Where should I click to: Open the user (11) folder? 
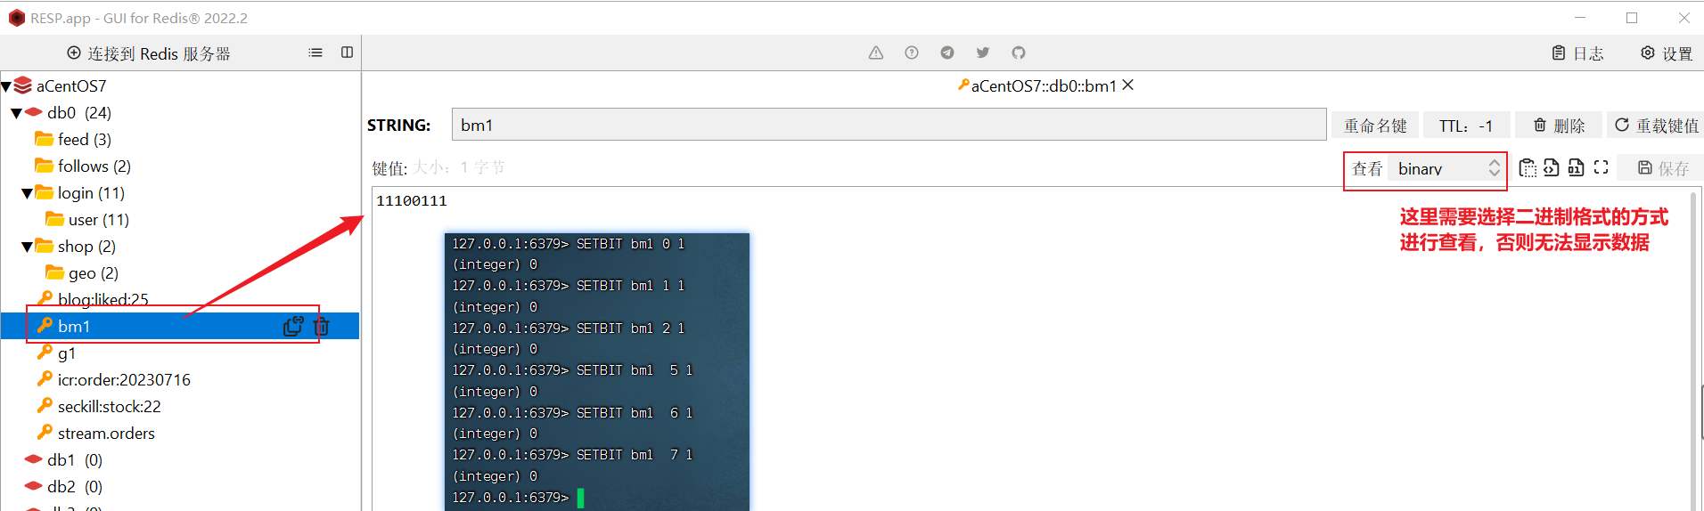[x=99, y=220]
